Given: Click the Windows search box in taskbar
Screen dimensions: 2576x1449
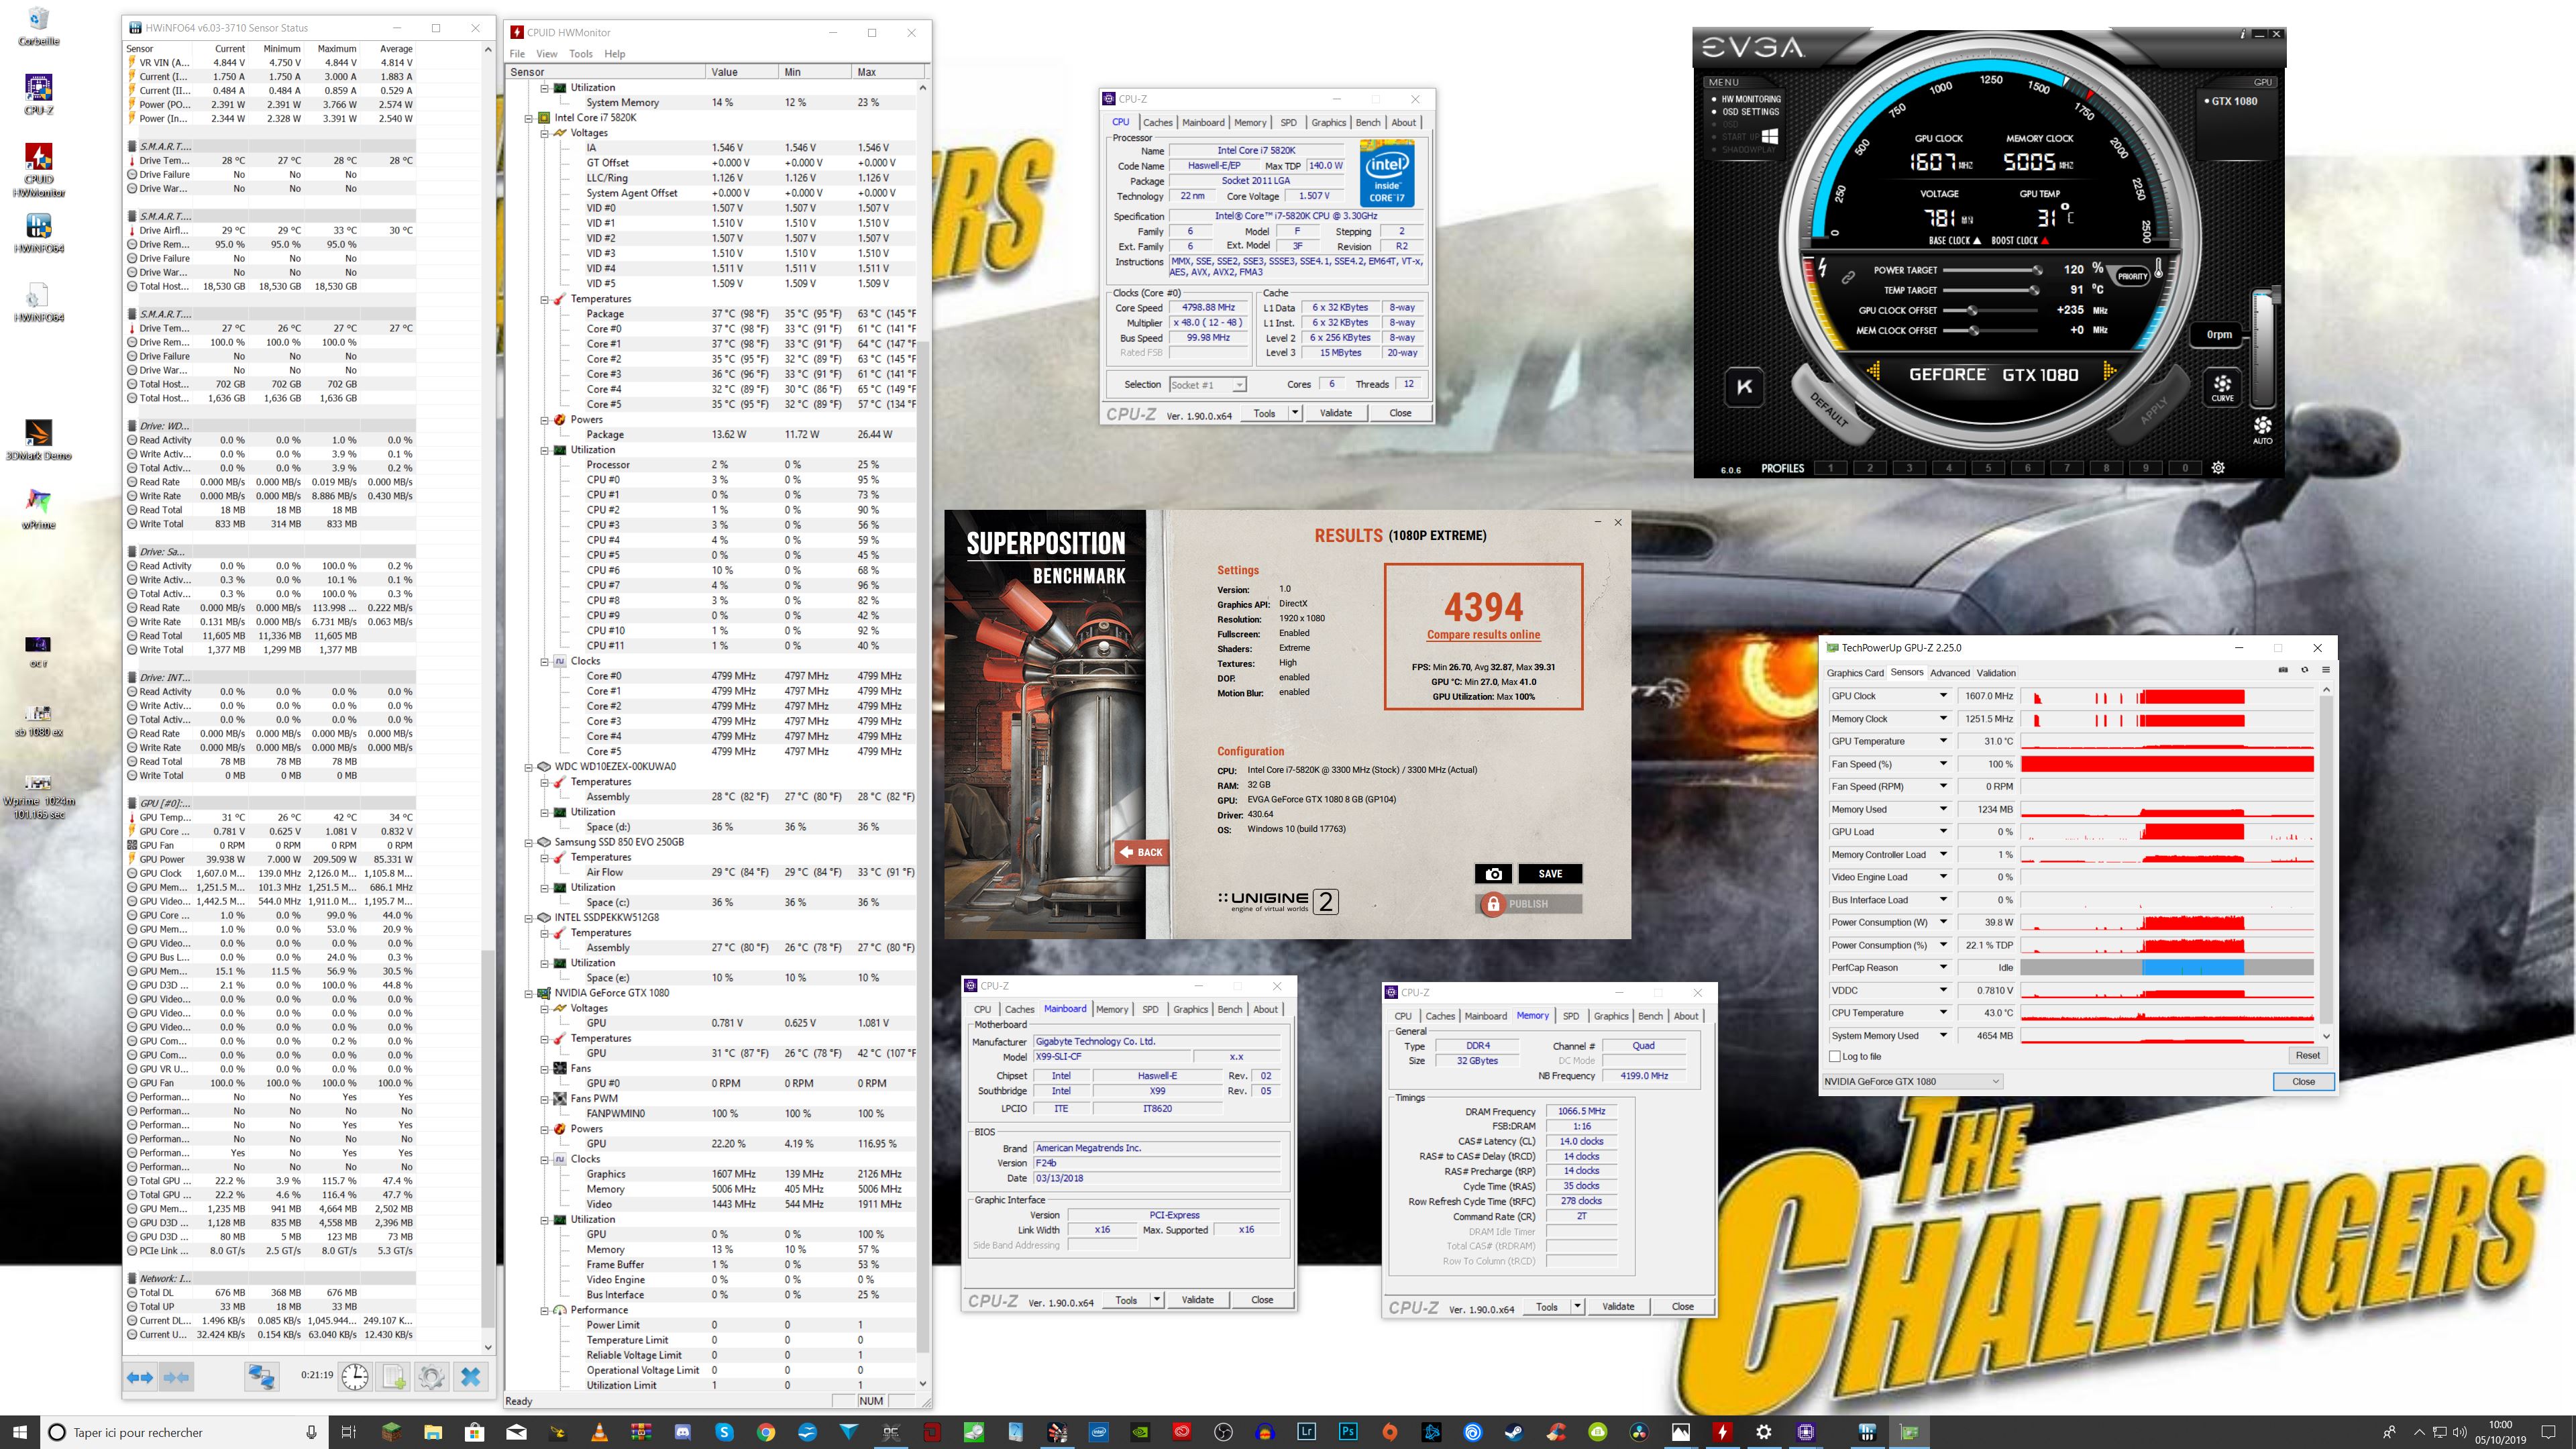Looking at the screenshot, I should click(x=185, y=1432).
